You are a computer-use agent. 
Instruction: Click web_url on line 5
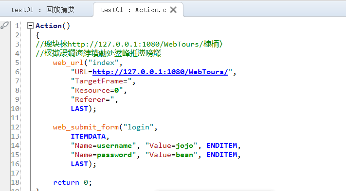(x=68, y=63)
